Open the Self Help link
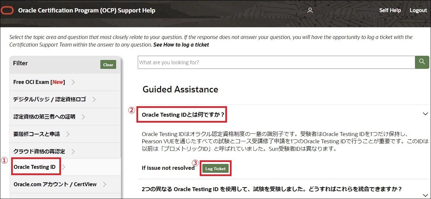Viewport: 431px width, 199px height. [x=390, y=10]
